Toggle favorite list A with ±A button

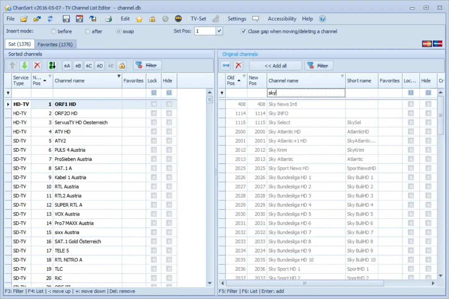click(67, 66)
